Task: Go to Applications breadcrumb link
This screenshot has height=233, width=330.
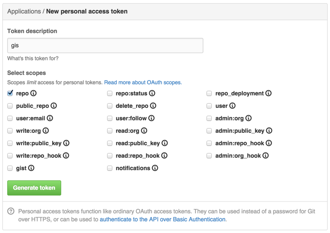Action: point(24,11)
